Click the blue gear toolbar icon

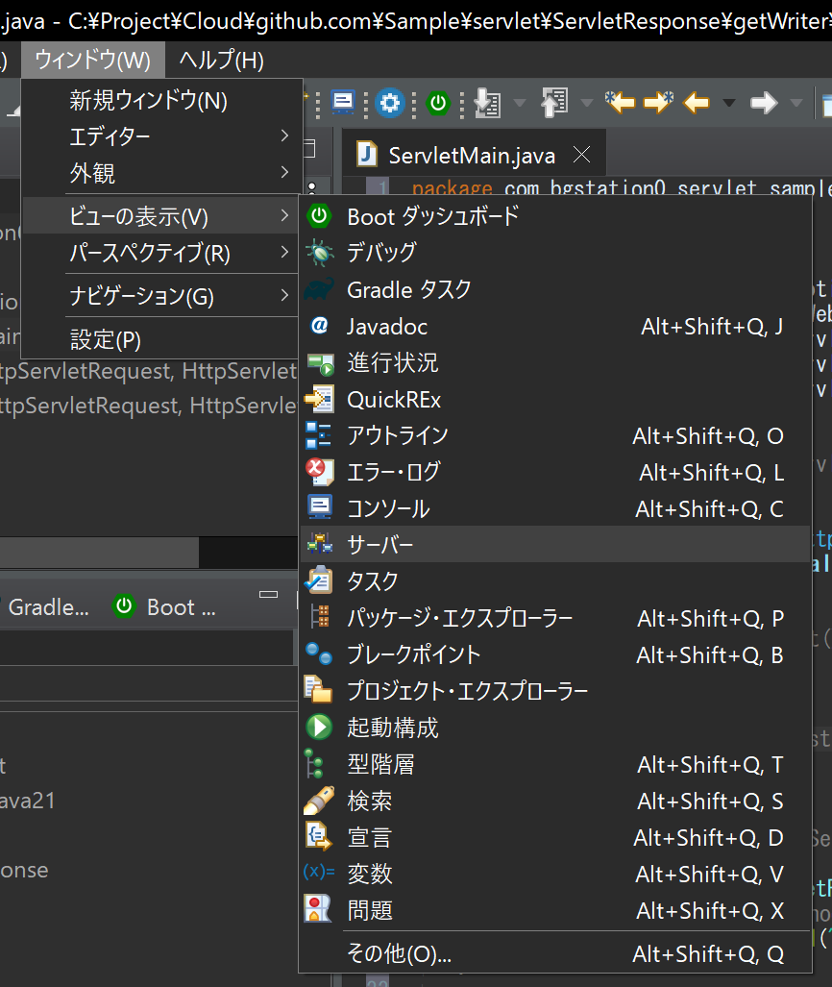pyautogui.click(x=389, y=103)
